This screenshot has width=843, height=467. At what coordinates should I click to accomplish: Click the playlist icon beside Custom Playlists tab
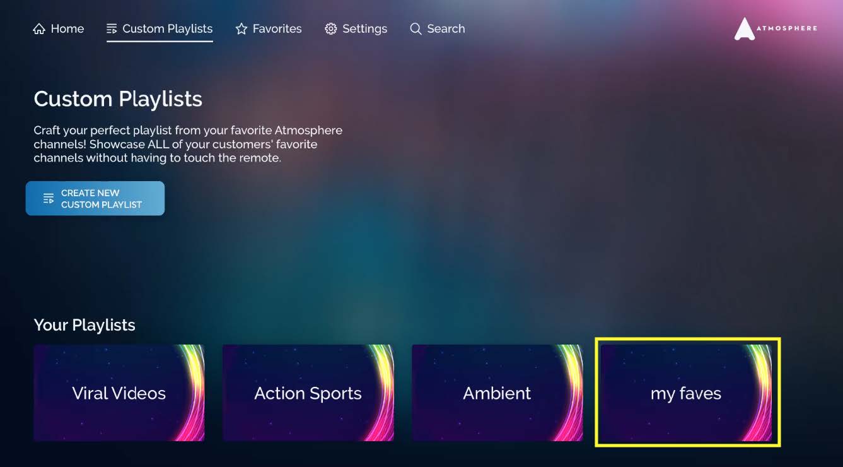point(112,29)
